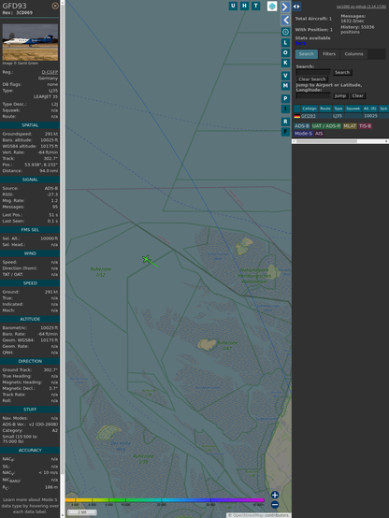Click the U button on map toolbar
Image resolution: width=389 pixels, height=518 pixels.
[233, 6]
